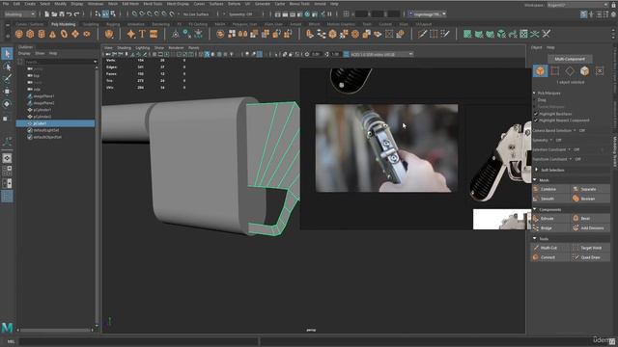Click the Multi-Component button

point(570,59)
